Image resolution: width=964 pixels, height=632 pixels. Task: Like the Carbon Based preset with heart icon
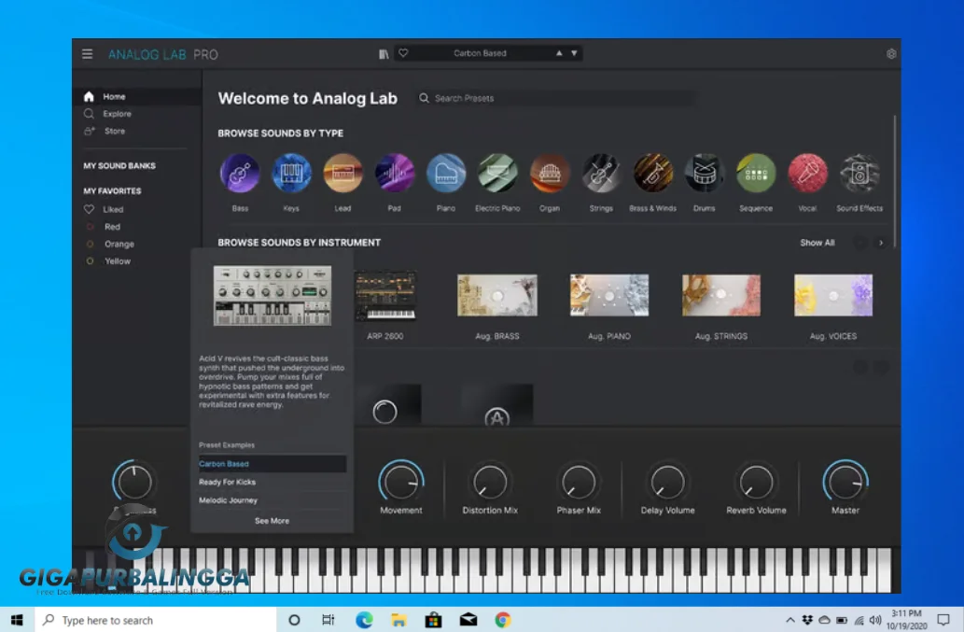pos(403,53)
